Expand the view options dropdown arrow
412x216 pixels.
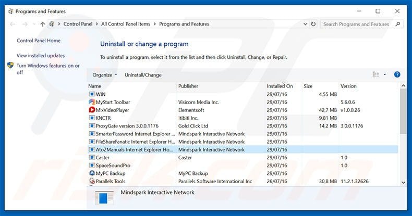point(385,75)
